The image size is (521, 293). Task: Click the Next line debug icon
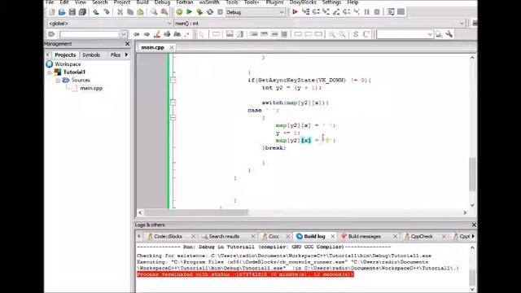pos(316,12)
